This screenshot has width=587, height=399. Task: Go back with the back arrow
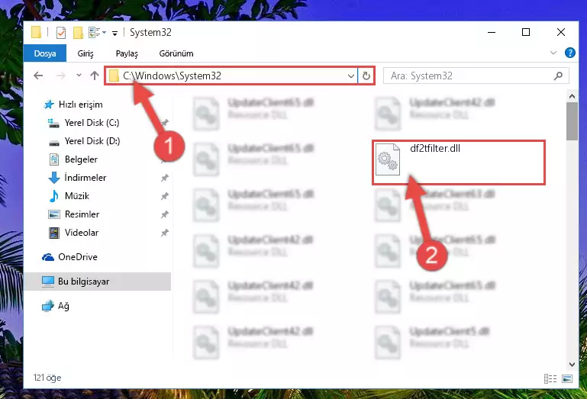[x=38, y=76]
